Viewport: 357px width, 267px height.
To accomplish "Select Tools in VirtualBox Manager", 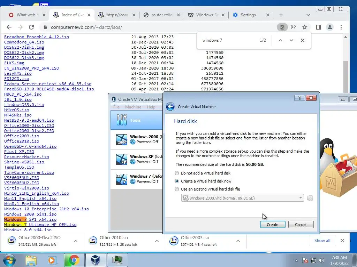I will point(137,120).
